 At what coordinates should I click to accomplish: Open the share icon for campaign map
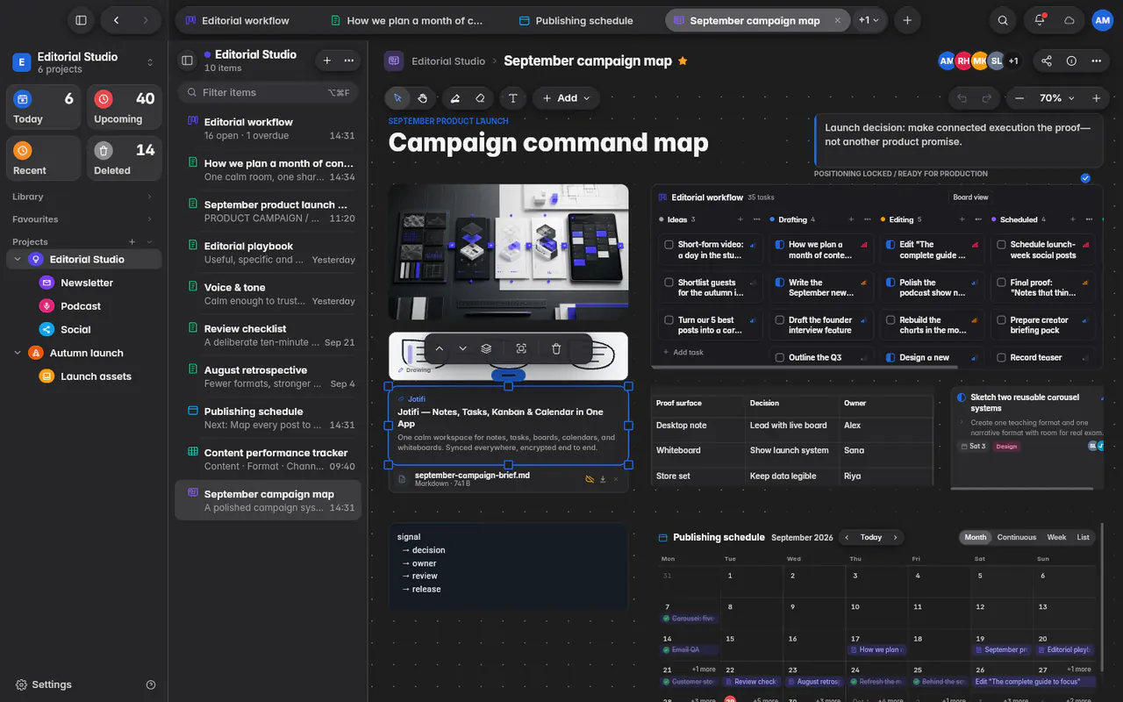click(x=1047, y=61)
